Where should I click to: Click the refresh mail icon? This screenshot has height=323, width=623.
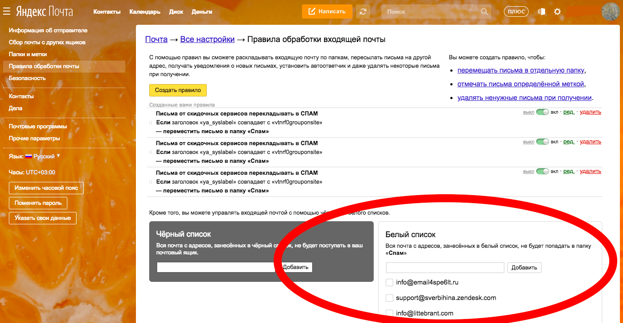pyautogui.click(x=363, y=12)
